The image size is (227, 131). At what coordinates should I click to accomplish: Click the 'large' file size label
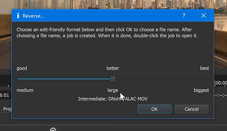pyautogui.click(x=112, y=90)
